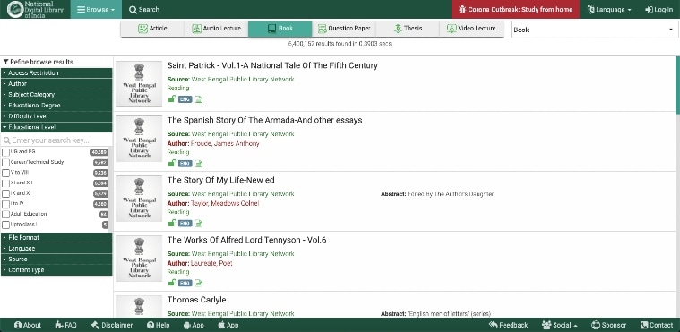This screenshot has width=680, height=332.
Task: Open Saint Patrick Vol.1 book title
Action: point(272,65)
